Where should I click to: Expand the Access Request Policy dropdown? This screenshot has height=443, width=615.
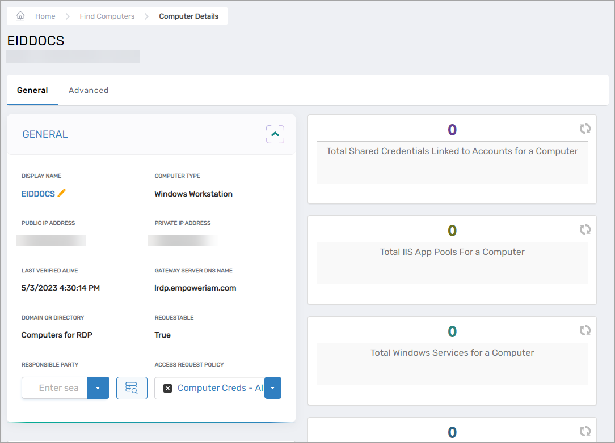pyautogui.click(x=273, y=388)
